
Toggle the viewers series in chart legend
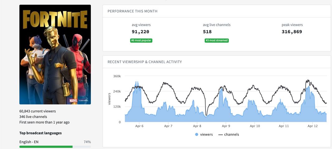[204, 134]
